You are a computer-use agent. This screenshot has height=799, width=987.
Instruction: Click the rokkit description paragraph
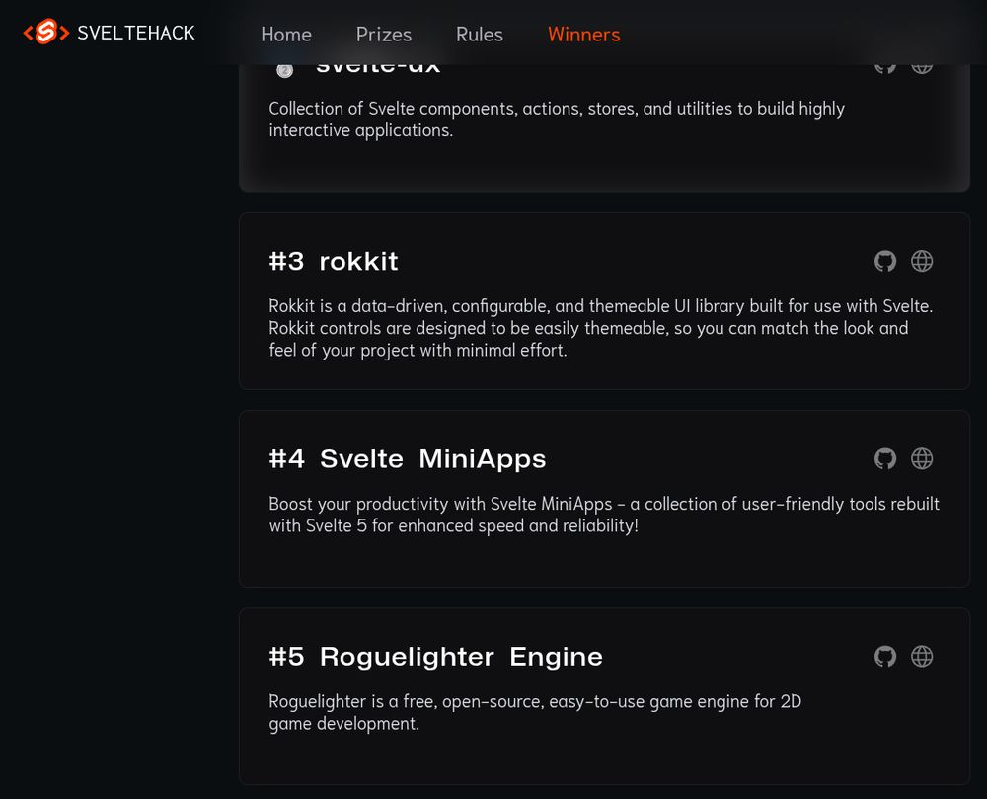601,328
